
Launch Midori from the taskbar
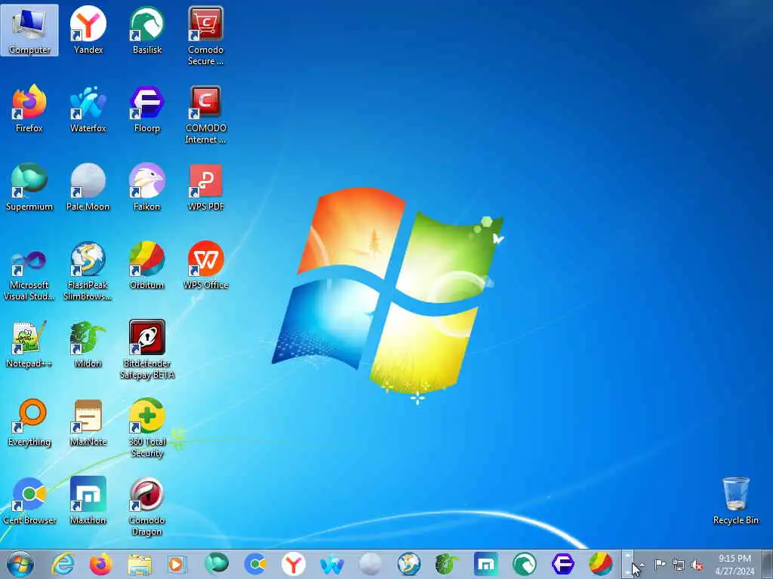coord(447,564)
